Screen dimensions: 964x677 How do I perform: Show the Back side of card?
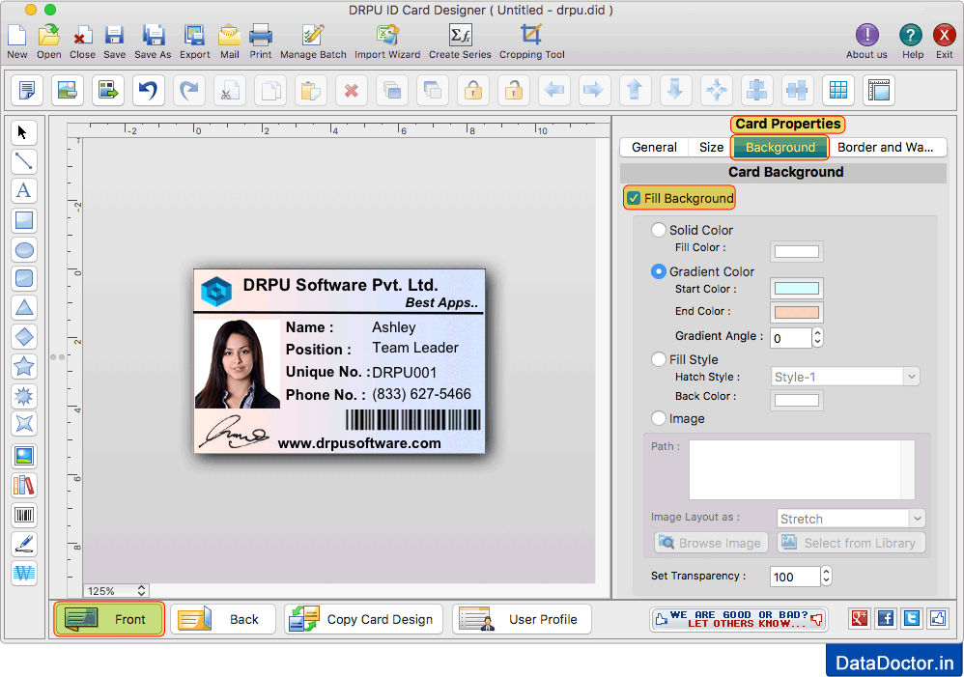click(222, 619)
